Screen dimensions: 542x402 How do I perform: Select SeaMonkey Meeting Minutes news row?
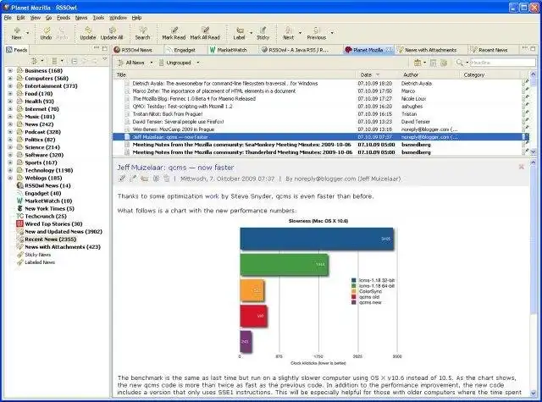pyautogui.click(x=318, y=145)
